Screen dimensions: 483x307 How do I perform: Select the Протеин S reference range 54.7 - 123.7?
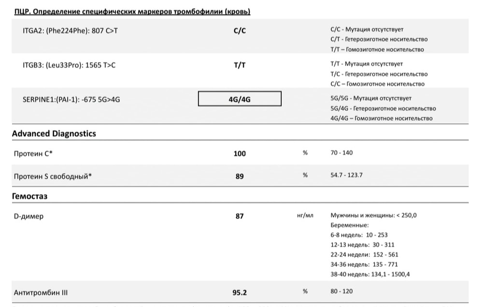point(347,175)
